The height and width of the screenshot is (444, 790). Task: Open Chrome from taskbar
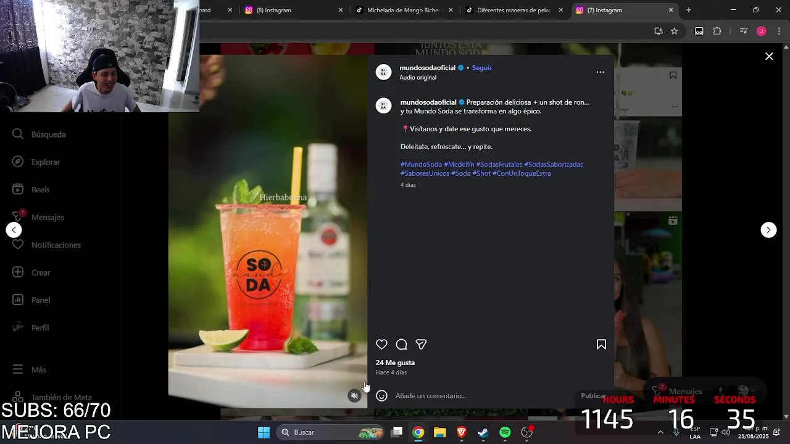click(x=418, y=432)
